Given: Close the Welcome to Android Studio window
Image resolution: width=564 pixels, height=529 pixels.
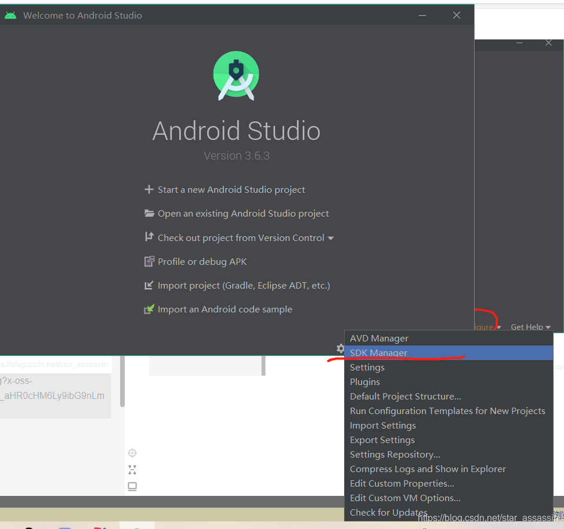Looking at the screenshot, I should 457,15.
